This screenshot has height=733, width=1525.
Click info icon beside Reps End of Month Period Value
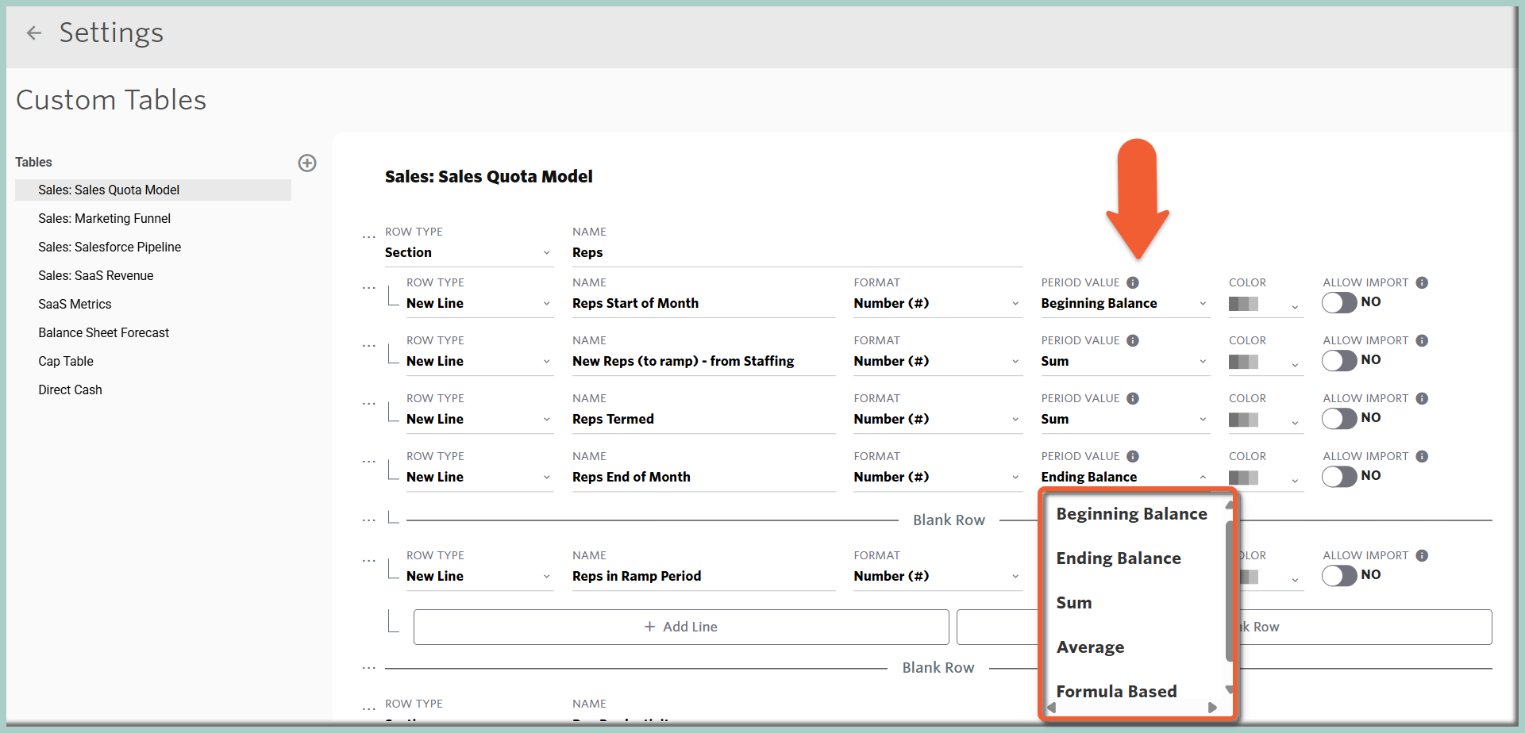(1133, 456)
